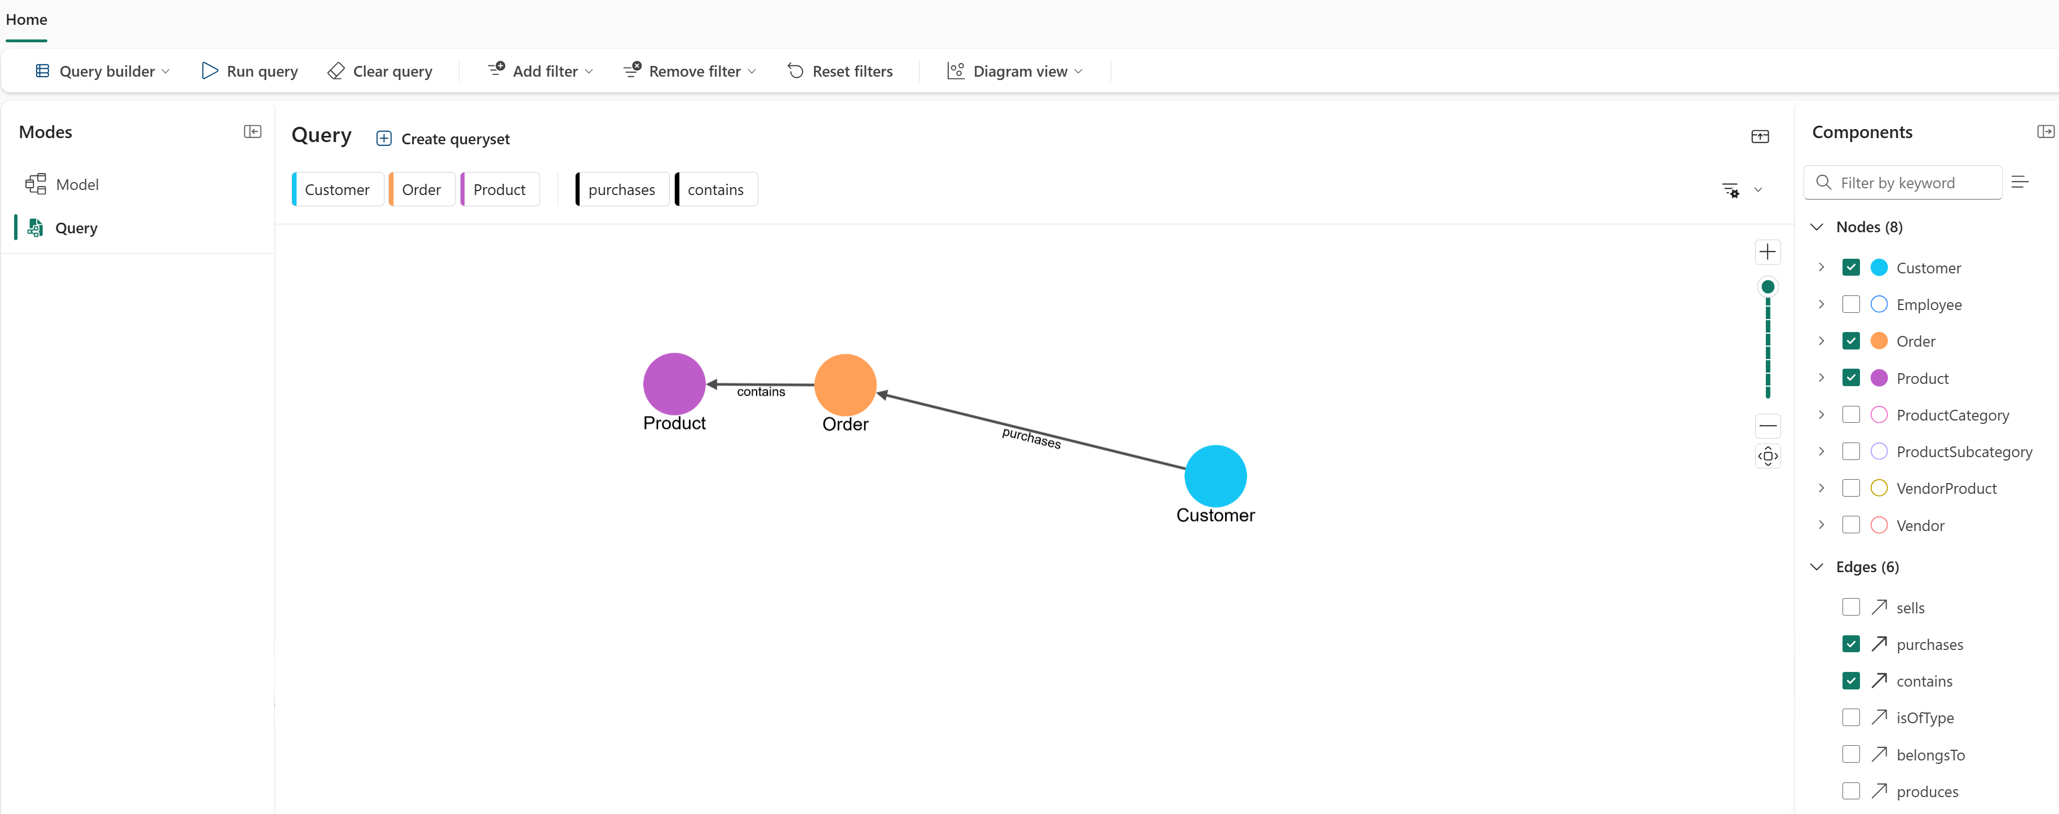
Task: Click the zoom slider handle
Action: tap(1768, 287)
